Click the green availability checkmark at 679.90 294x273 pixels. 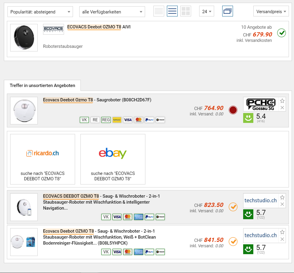[281, 33]
